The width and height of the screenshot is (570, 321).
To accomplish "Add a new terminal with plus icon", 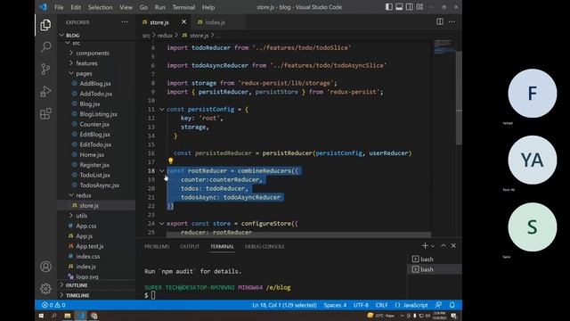I will tap(425, 246).
